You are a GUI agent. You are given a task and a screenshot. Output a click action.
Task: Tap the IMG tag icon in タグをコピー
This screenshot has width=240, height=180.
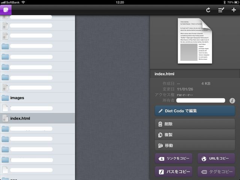pyautogui.click(x=204, y=172)
